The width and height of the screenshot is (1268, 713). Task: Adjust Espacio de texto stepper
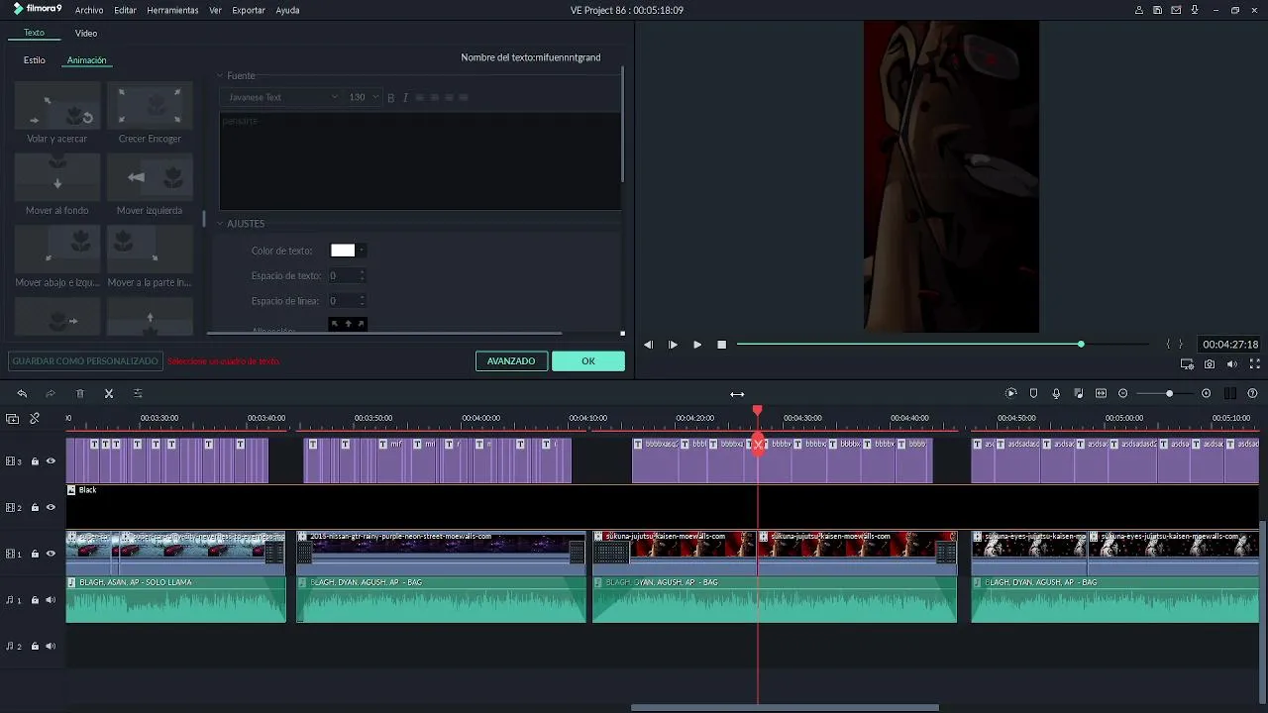(x=362, y=276)
